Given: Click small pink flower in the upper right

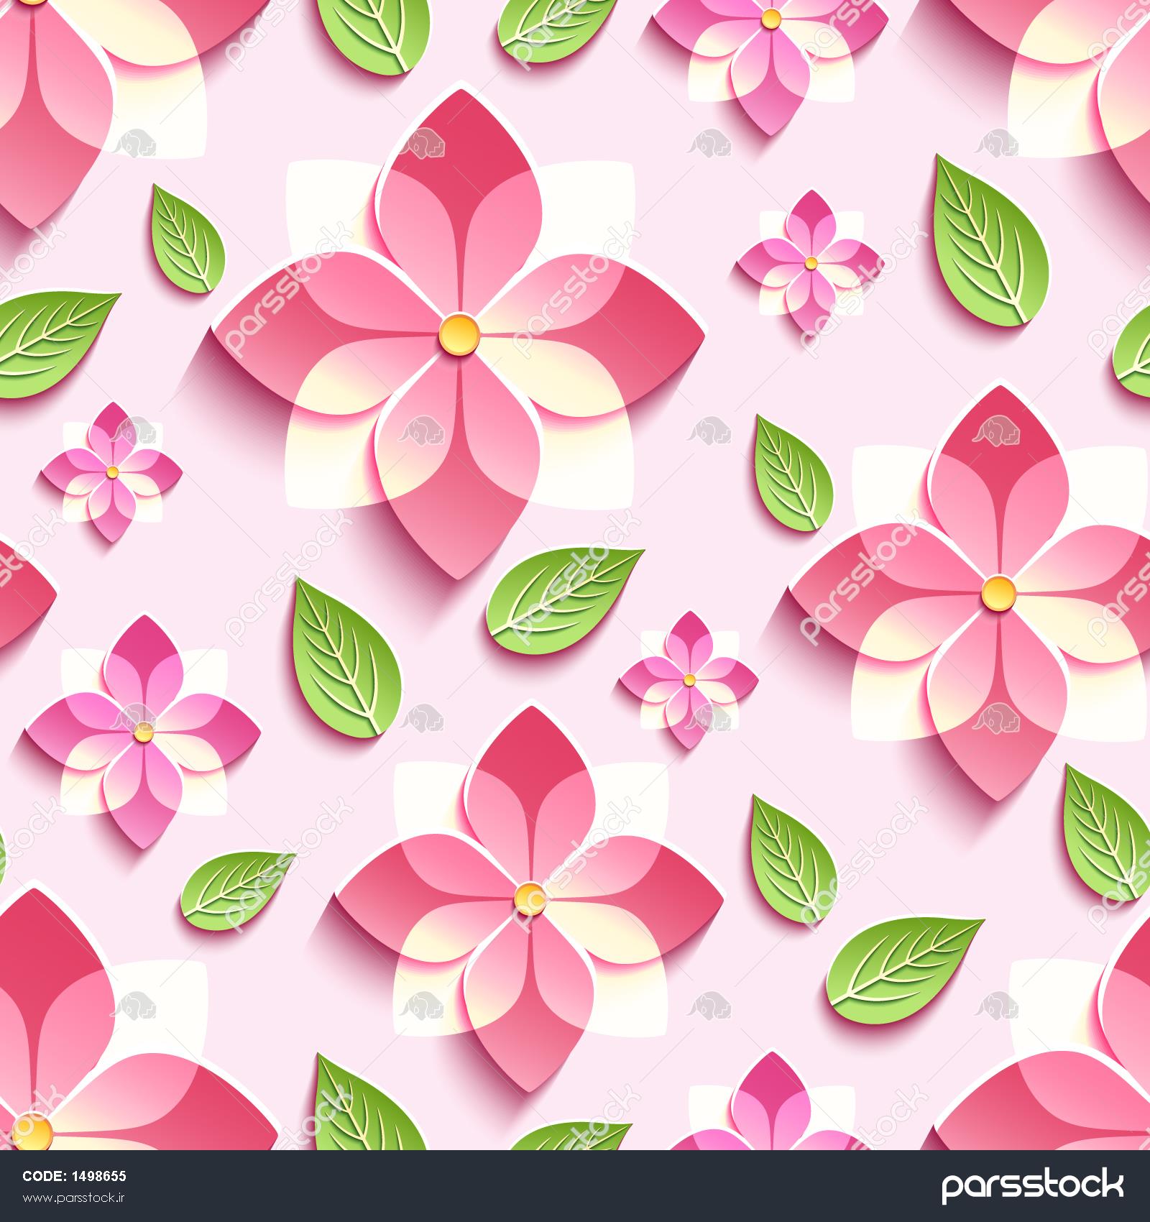Looking at the screenshot, I should 810,262.
